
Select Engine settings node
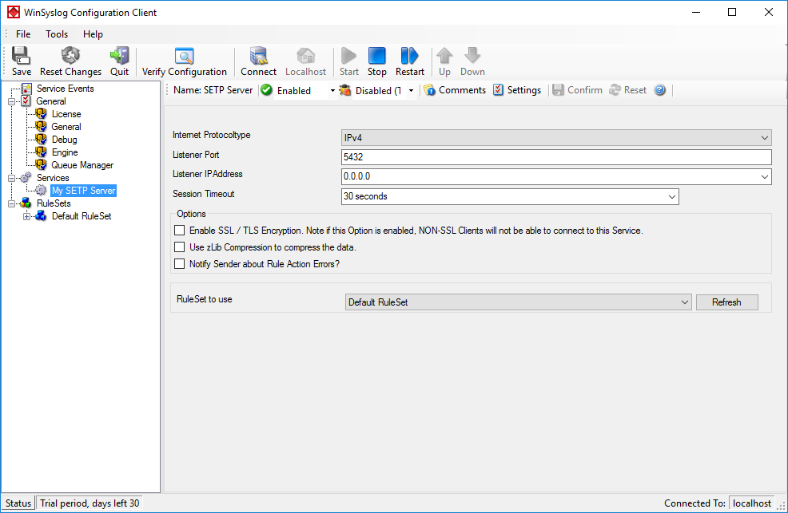(x=65, y=152)
